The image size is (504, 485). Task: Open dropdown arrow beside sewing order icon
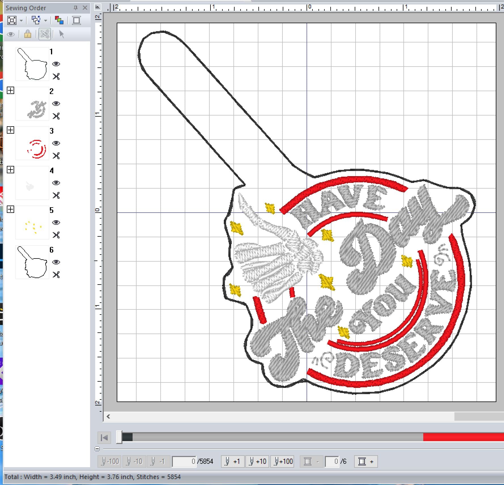[x=46, y=21]
